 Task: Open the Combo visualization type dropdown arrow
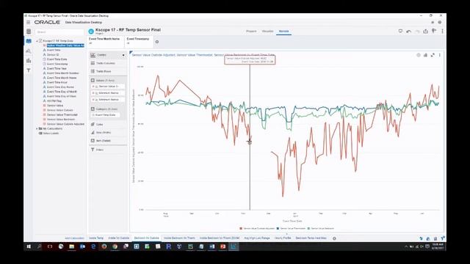tap(123, 55)
